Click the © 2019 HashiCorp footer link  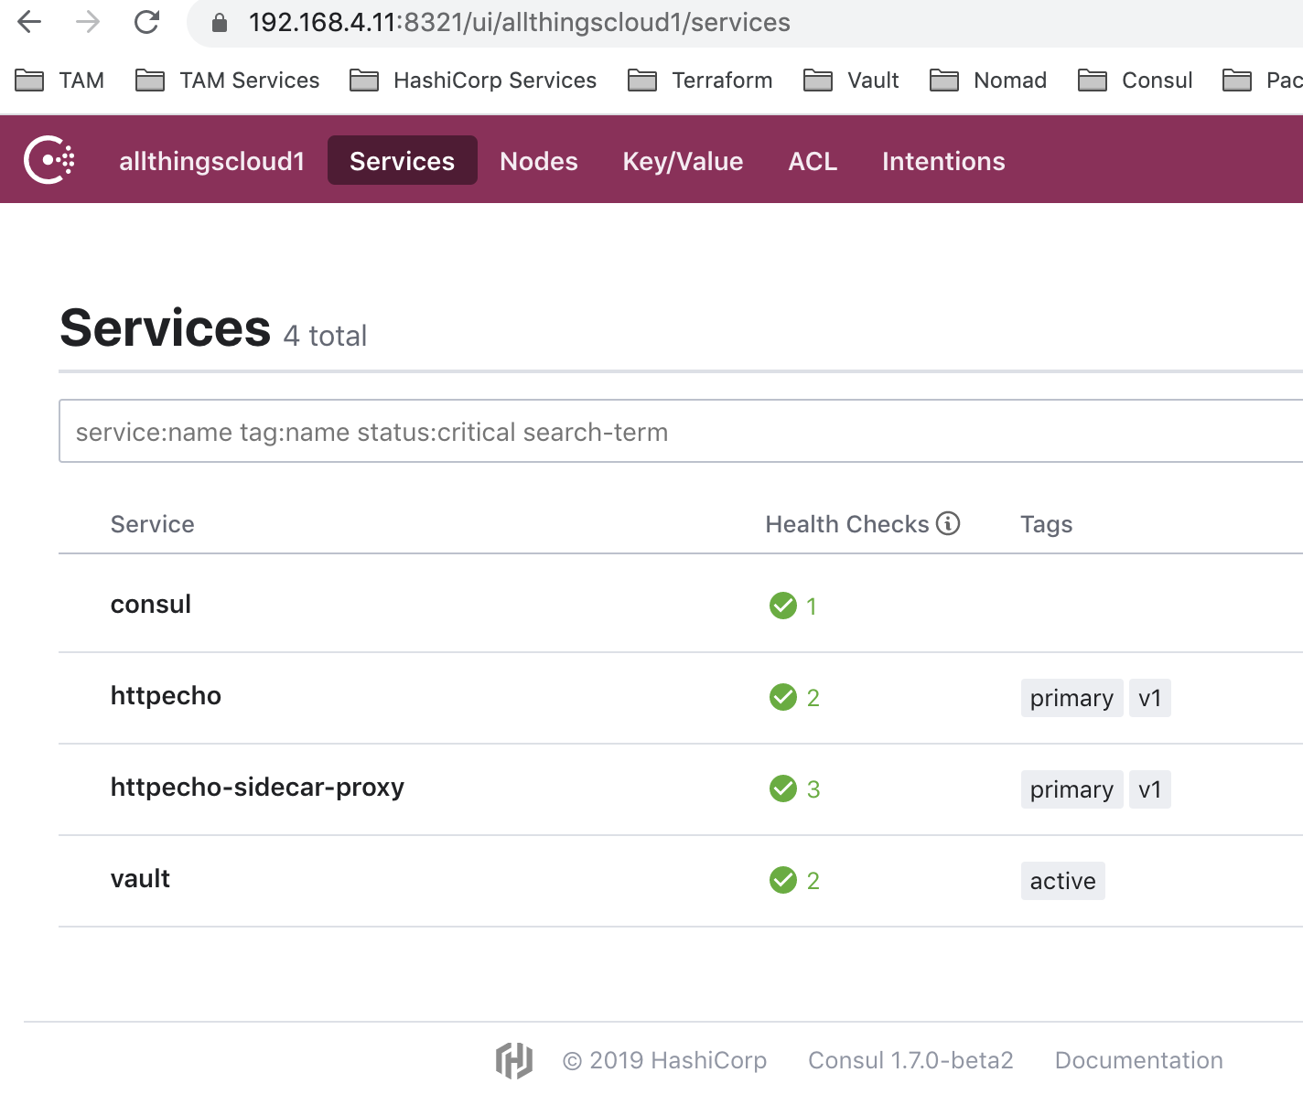[x=664, y=1060]
